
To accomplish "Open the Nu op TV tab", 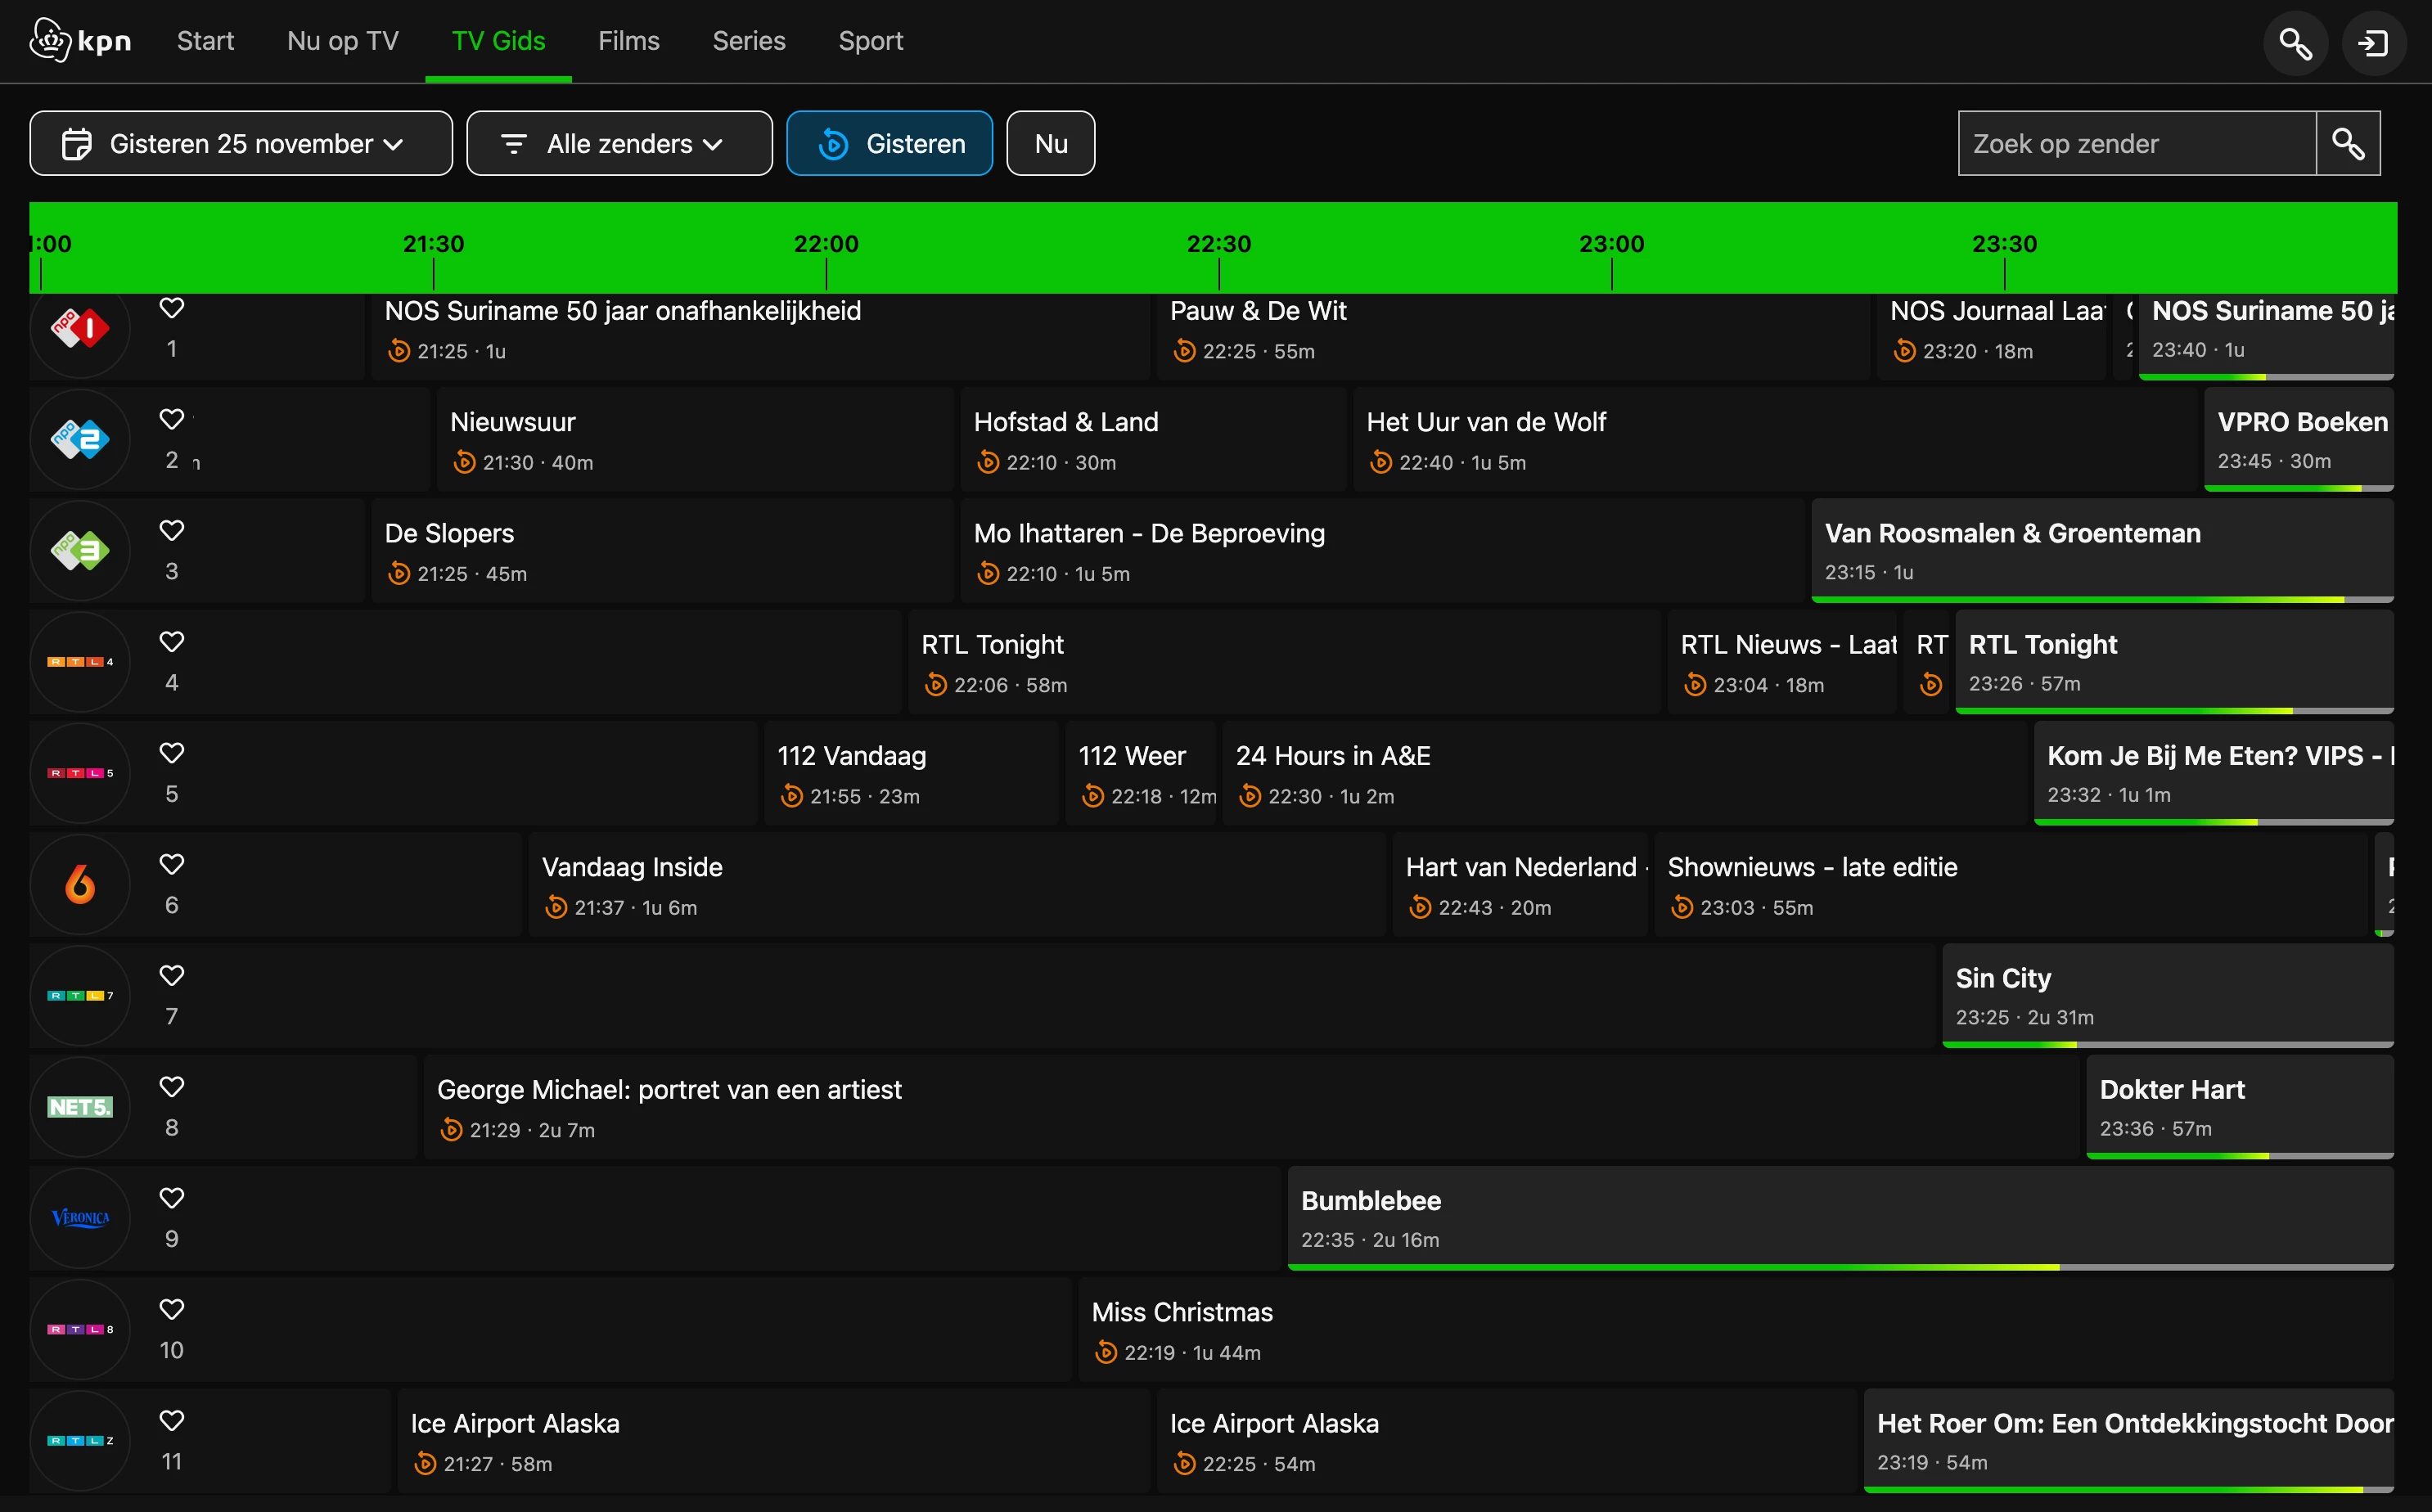I will pyautogui.click(x=342, y=41).
